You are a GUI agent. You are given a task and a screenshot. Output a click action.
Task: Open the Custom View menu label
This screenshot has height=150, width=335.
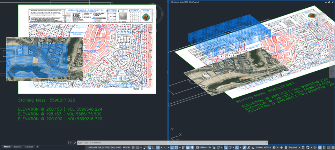(x=178, y=2)
